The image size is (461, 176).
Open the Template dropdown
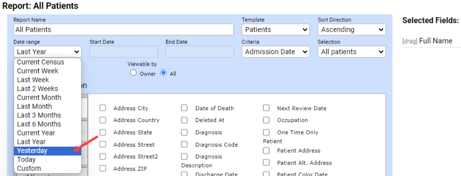click(x=276, y=29)
